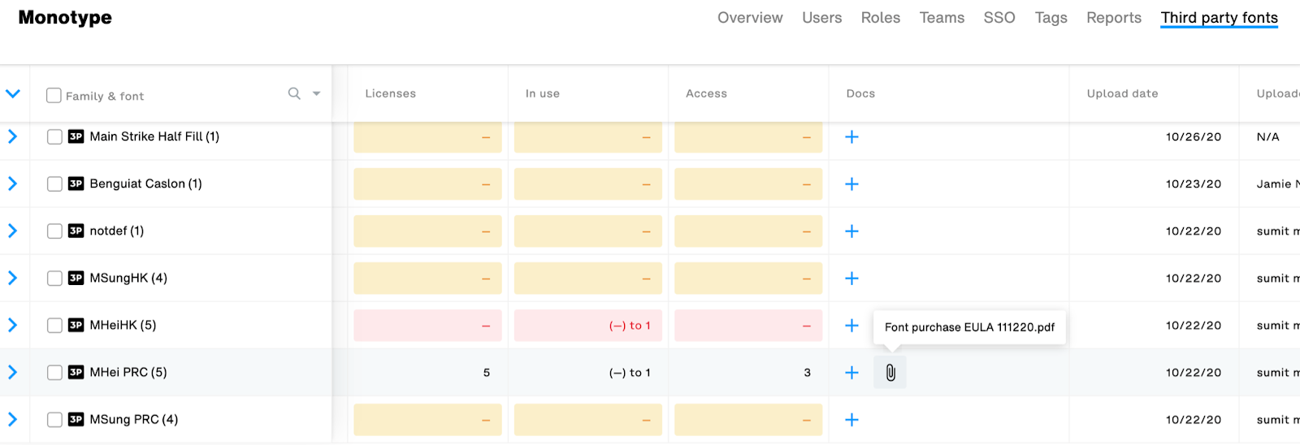Switch to the Reports tab

[x=1114, y=18]
